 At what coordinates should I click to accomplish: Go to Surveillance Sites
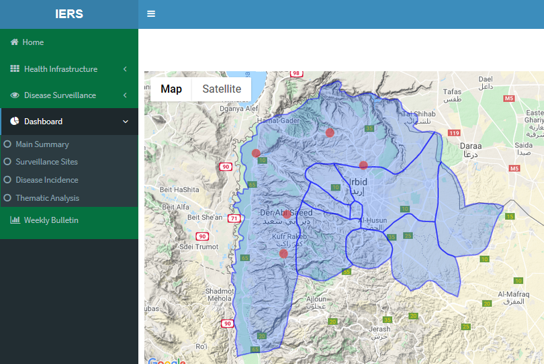[x=46, y=162]
